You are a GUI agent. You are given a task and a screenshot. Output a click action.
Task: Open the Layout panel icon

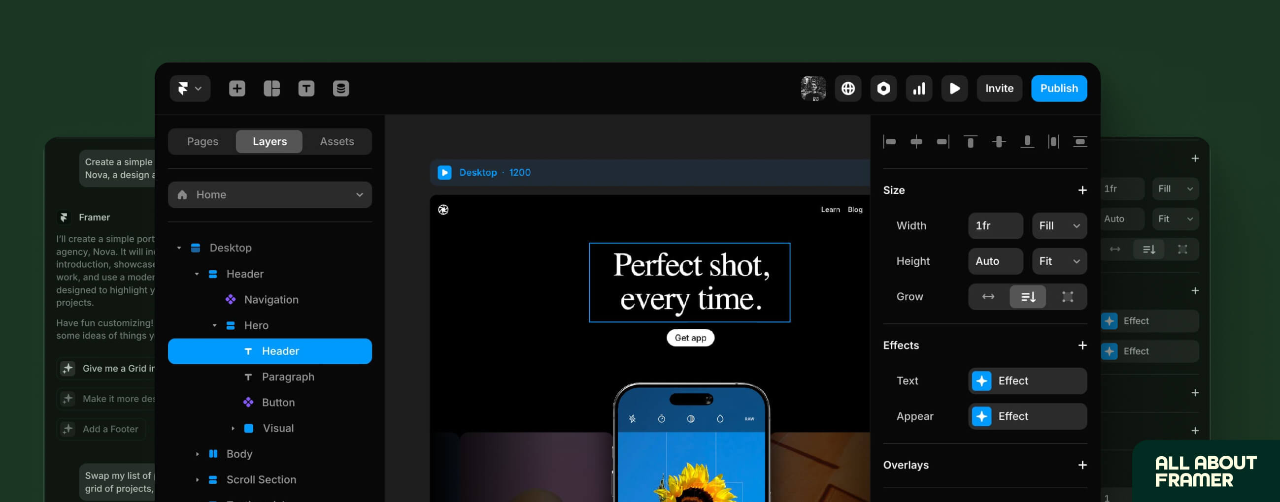(271, 89)
